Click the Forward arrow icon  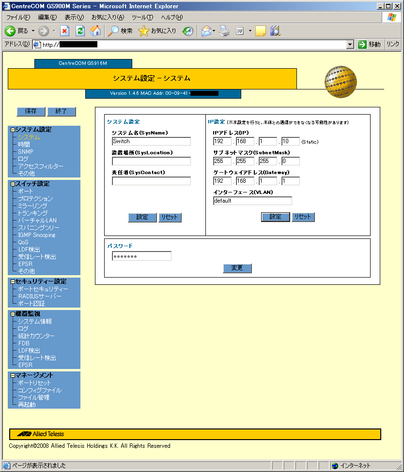pyautogui.click(x=44, y=30)
